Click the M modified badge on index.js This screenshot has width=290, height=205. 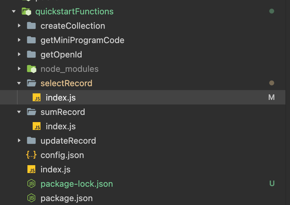(x=271, y=97)
